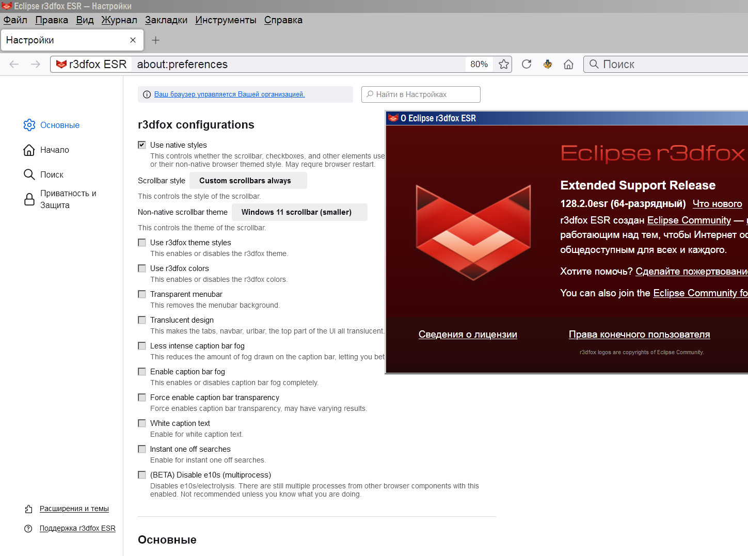Screen dimensions: 748x556
Task: Click the forward navigation arrow
Action: (x=36, y=64)
